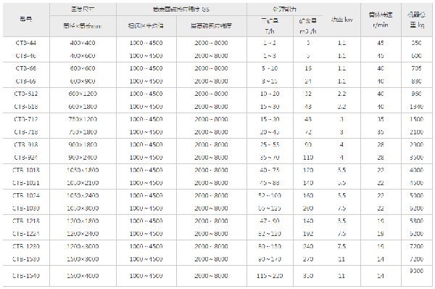Select the CTB-1530 model cell
The width and height of the screenshot is (435, 289).
coord(26,259)
